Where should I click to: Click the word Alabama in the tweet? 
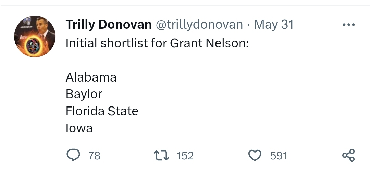tap(91, 77)
